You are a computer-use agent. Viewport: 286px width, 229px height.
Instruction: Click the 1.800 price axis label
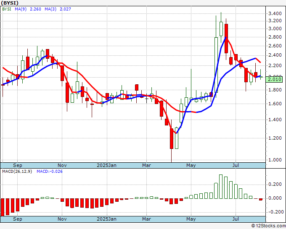275,90
